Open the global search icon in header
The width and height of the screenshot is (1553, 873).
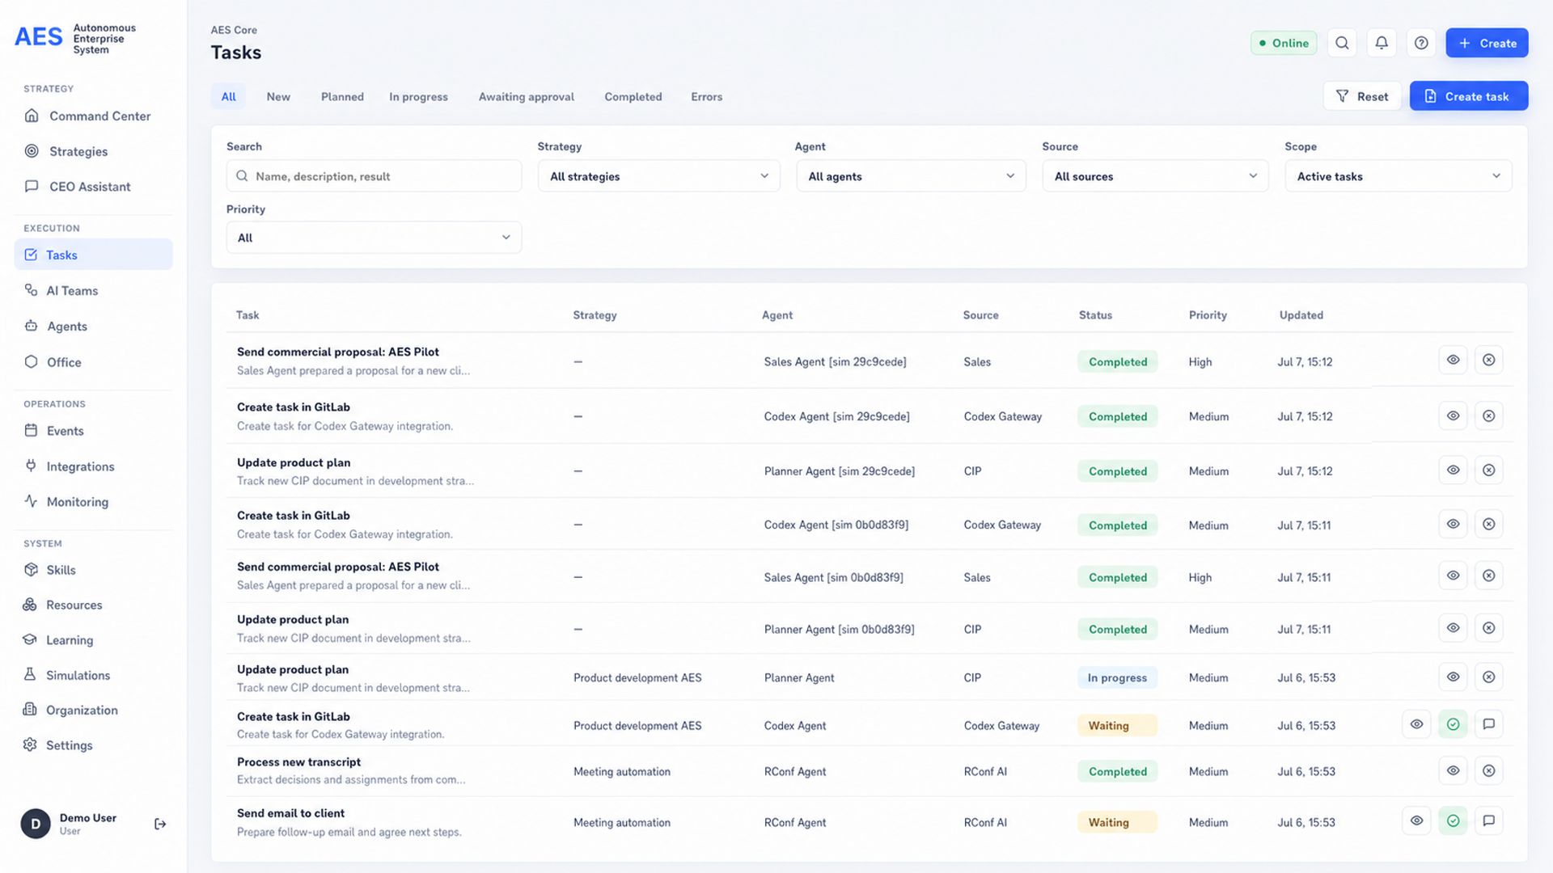pyautogui.click(x=1342, y=43)
